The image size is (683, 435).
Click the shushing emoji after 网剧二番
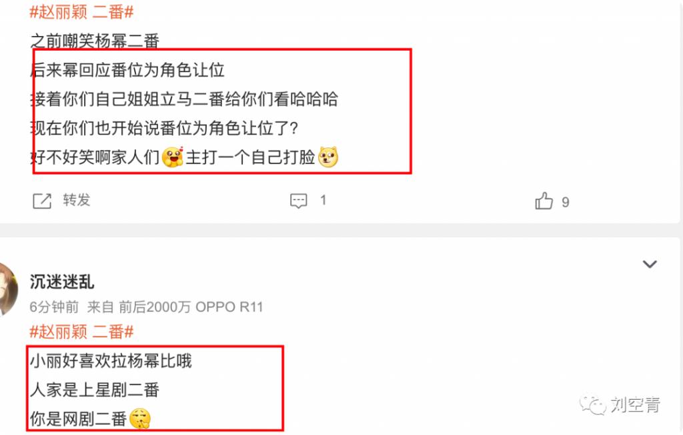[x=140, y=419]
